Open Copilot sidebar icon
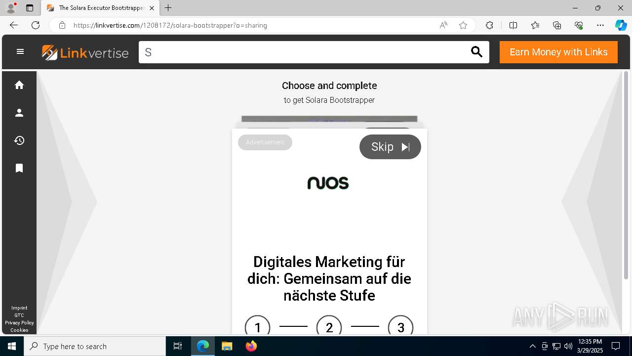The image size is (632, 356). [621, 25]
